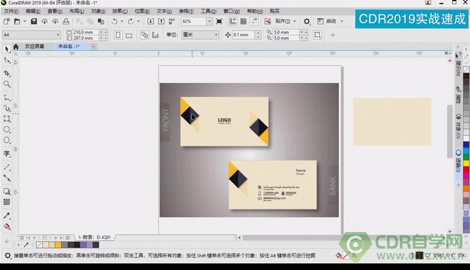Undo the last action
The width and height of the screenshot is (470, 270).
pos(115,21)
